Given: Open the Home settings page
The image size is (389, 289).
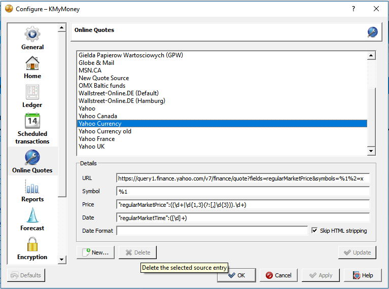Looking at the screenshot, I should tap(32, 67).
